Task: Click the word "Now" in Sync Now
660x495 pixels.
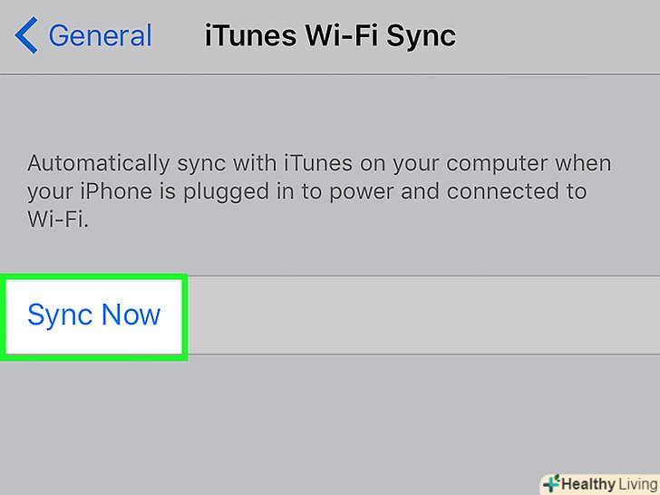Action: [131, 315]
